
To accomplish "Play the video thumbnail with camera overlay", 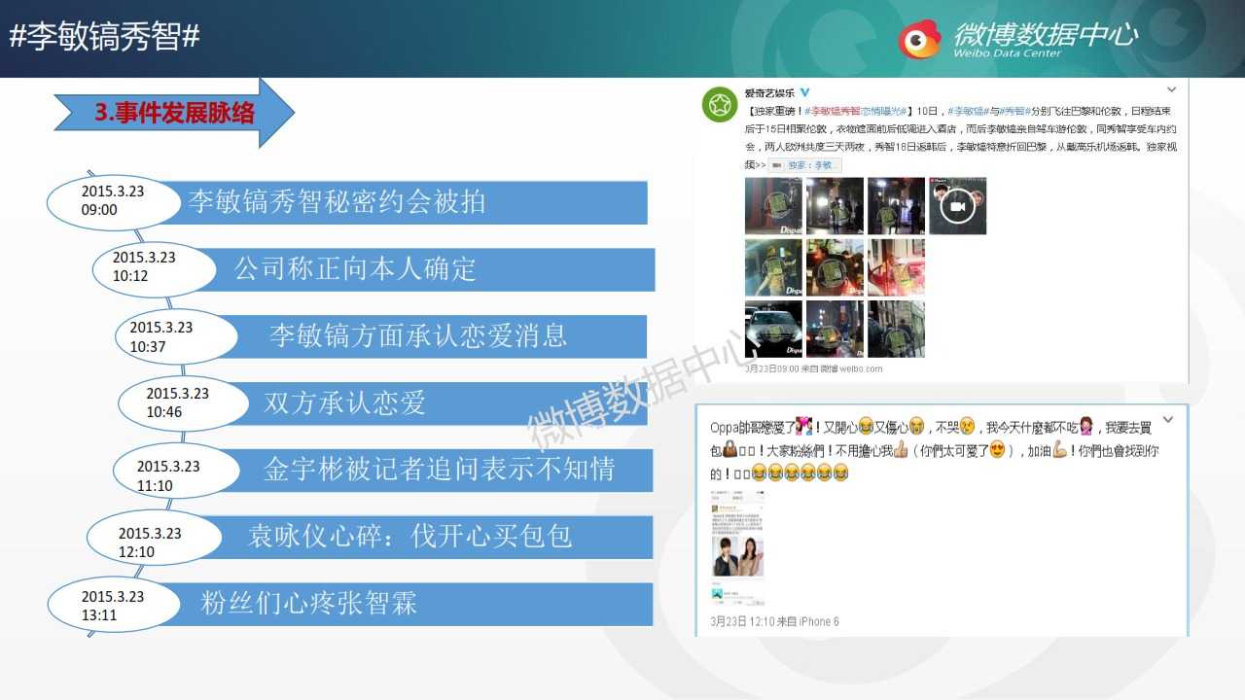I will pyautogui.click(x=957, y=206).
